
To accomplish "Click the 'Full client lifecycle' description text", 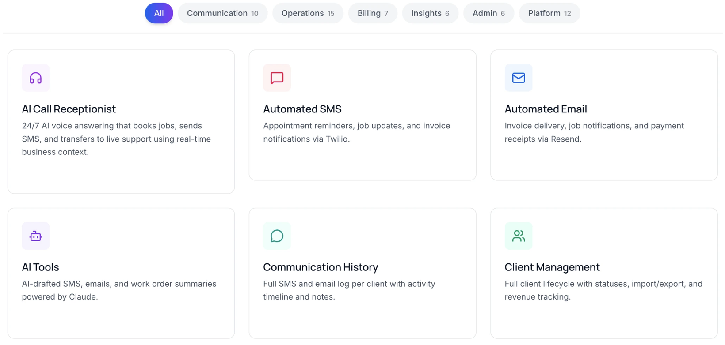I will coord(603,290).
